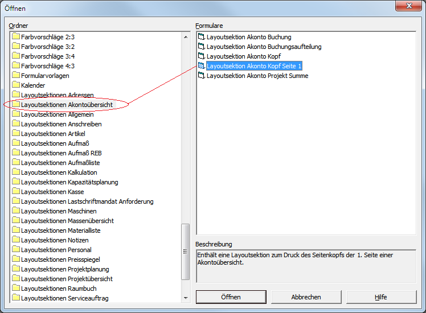Click folder icon of Layoutsektionen Aufmaß REB

tap(16, 153)
